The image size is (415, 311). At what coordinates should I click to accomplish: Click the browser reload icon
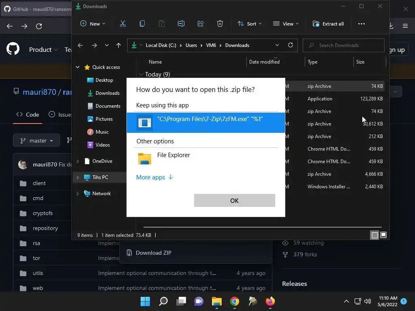(39, 26)
